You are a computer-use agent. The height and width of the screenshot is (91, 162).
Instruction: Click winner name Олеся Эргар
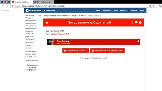click(x=62, y=41)
